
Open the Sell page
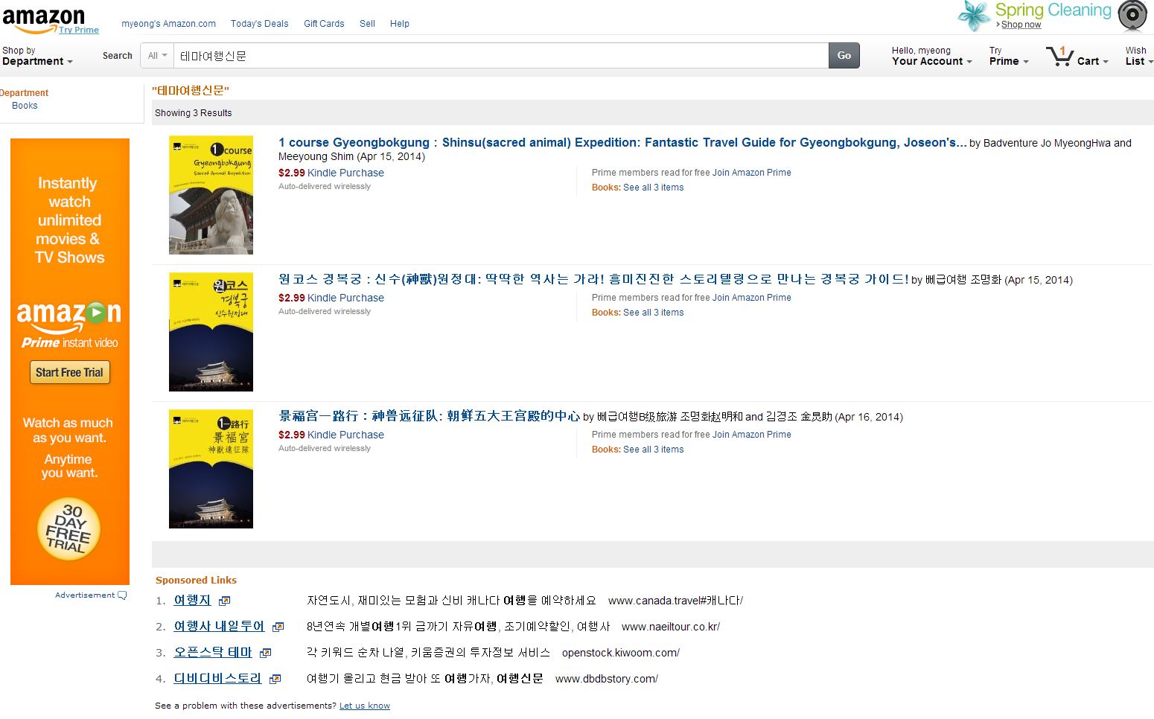point(367,24)
